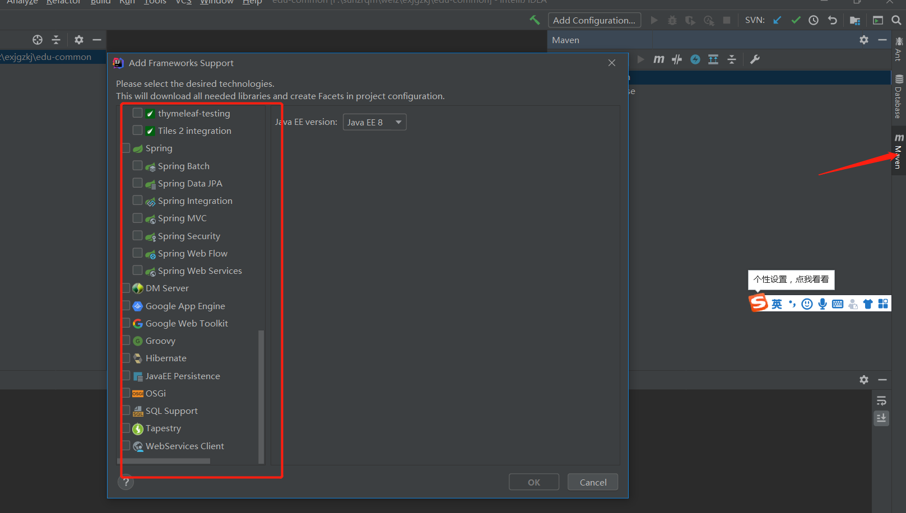The height and width of the screenshot is (513, 906).
Task: Check the Spring Data JPA checkbox
Action: coord(137,183)
